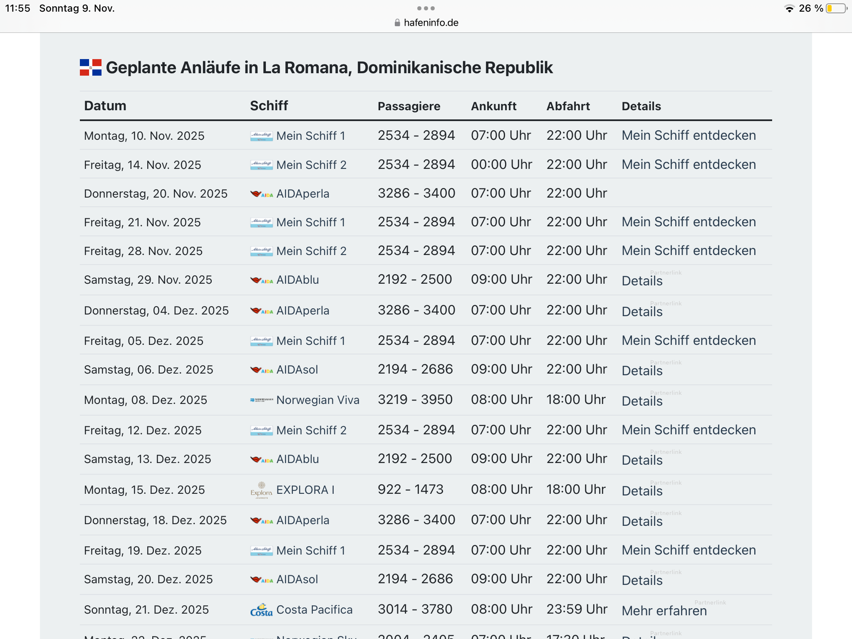Click Details link for AIDAperla 04. Dez.
This screenshot has height=639, width=852.
pyautogui.click(x=642, y=312)
